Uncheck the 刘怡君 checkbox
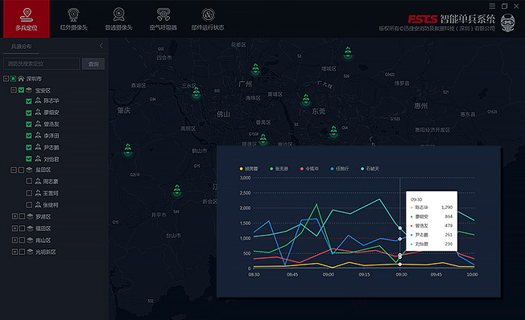 click(x=29, y=159)
